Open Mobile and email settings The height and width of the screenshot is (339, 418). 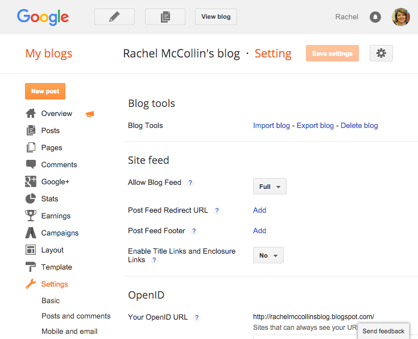point(69,332)
